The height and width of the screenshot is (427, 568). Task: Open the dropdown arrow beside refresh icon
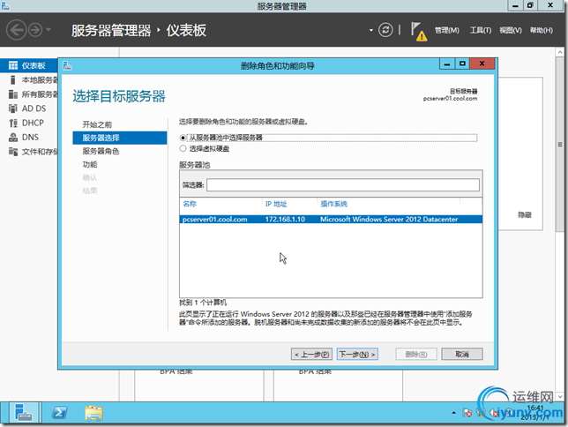tap(371, 30)
